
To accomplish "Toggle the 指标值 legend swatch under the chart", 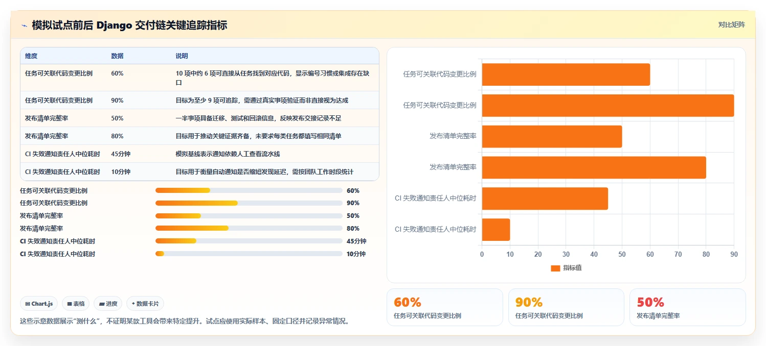I will [x=555, y=268].
